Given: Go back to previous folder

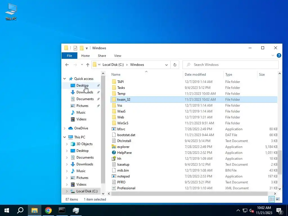Looking at the screenshot, I should 67,65.
